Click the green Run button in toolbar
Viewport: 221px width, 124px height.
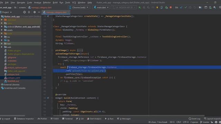click(140, 8)
